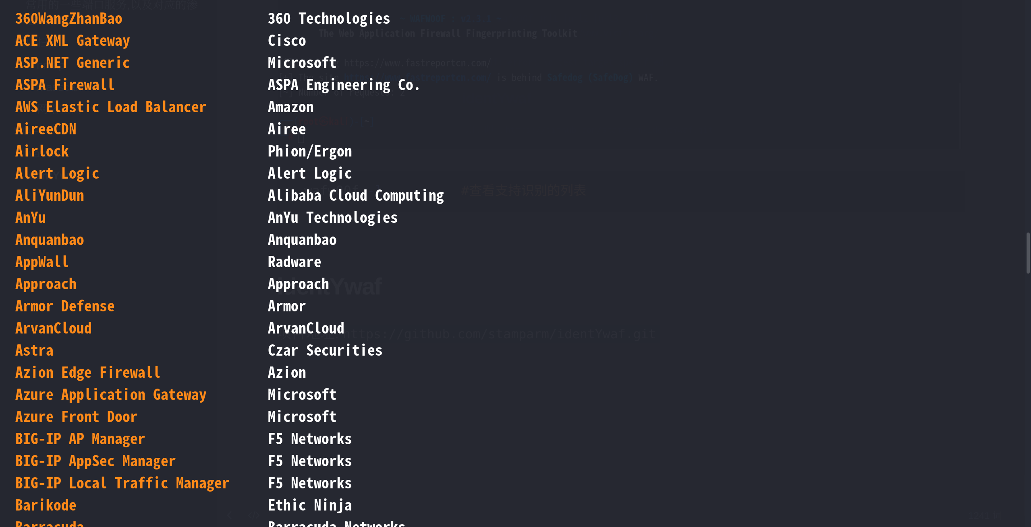The image size is (1031, 527).
Task: Select the Azion Edge Firewall entry
Action: pyautogui.click(x=88, y=373)
